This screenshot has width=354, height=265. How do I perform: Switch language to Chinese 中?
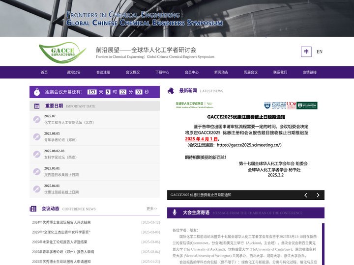tap(306, 52)
